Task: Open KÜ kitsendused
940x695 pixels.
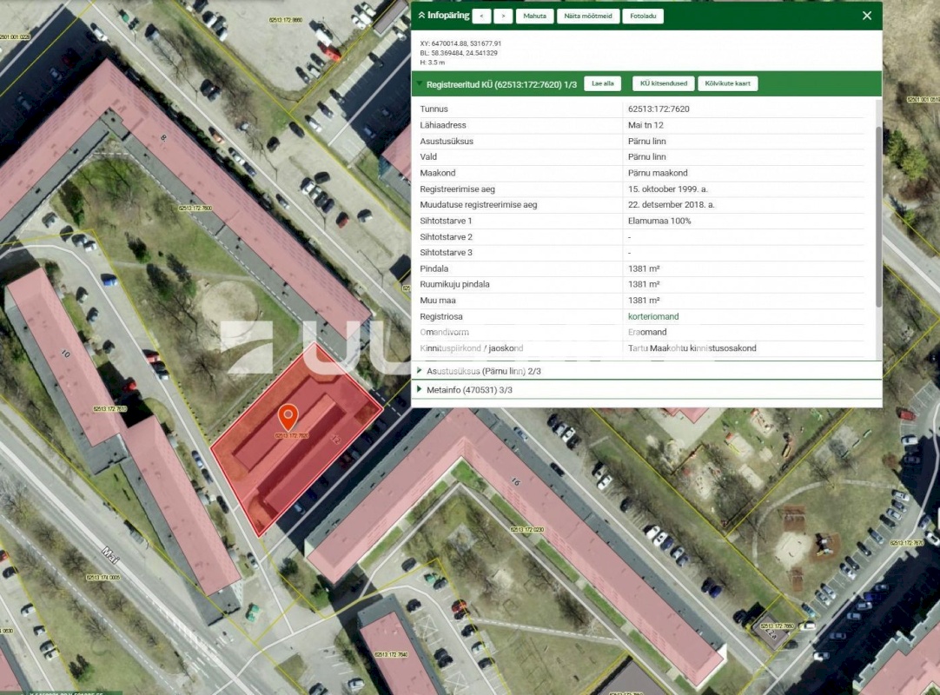Action: [664, 83]
